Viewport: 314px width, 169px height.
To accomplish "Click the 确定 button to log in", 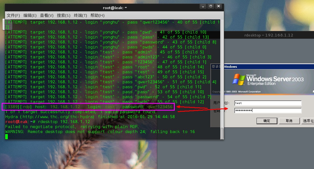I will pos(267,121).
